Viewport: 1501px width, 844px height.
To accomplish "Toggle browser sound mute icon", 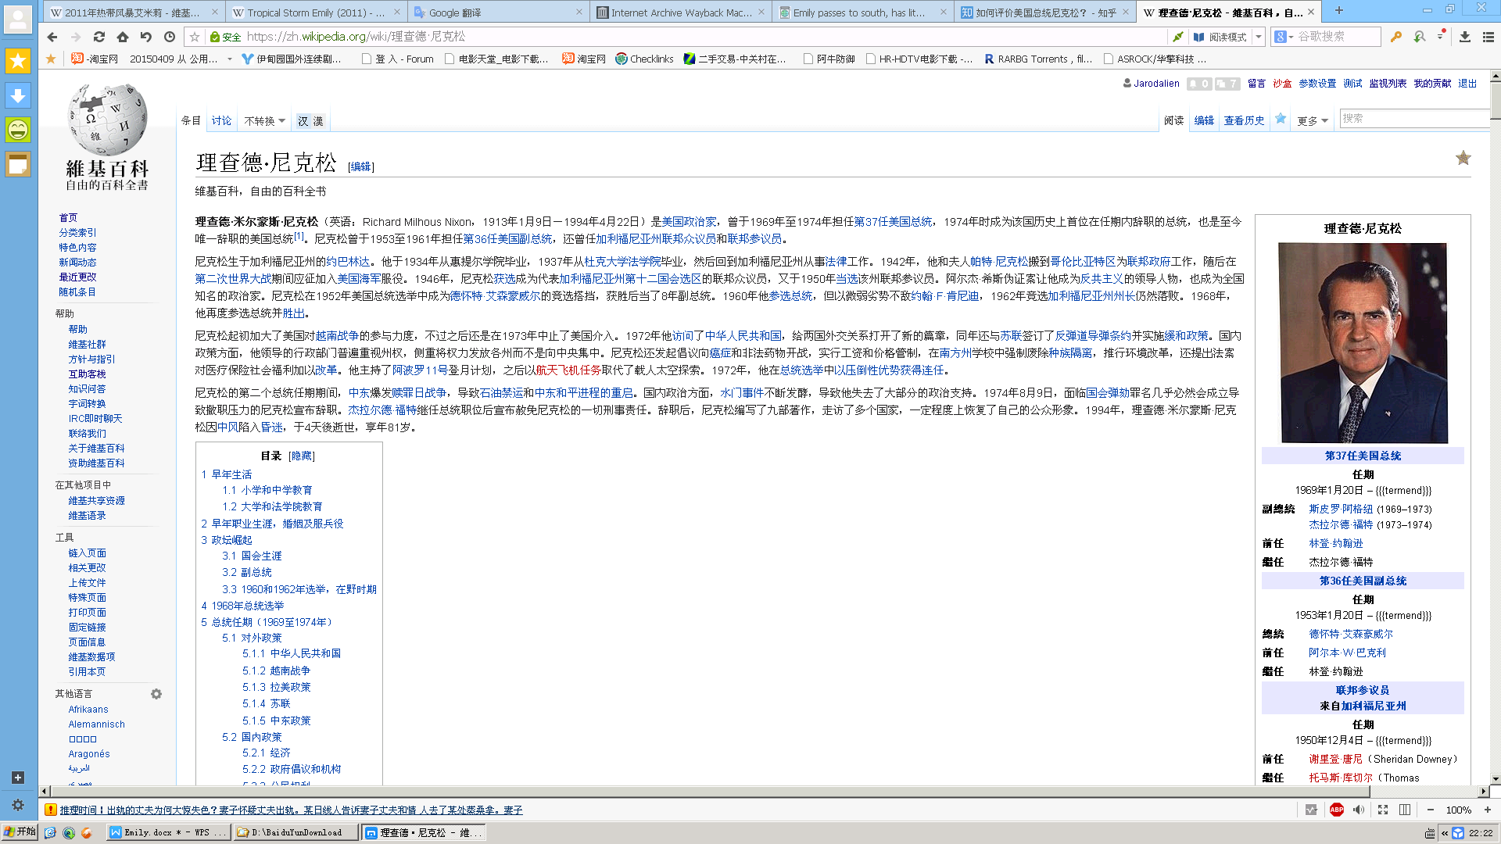I will pos(1359,810).
